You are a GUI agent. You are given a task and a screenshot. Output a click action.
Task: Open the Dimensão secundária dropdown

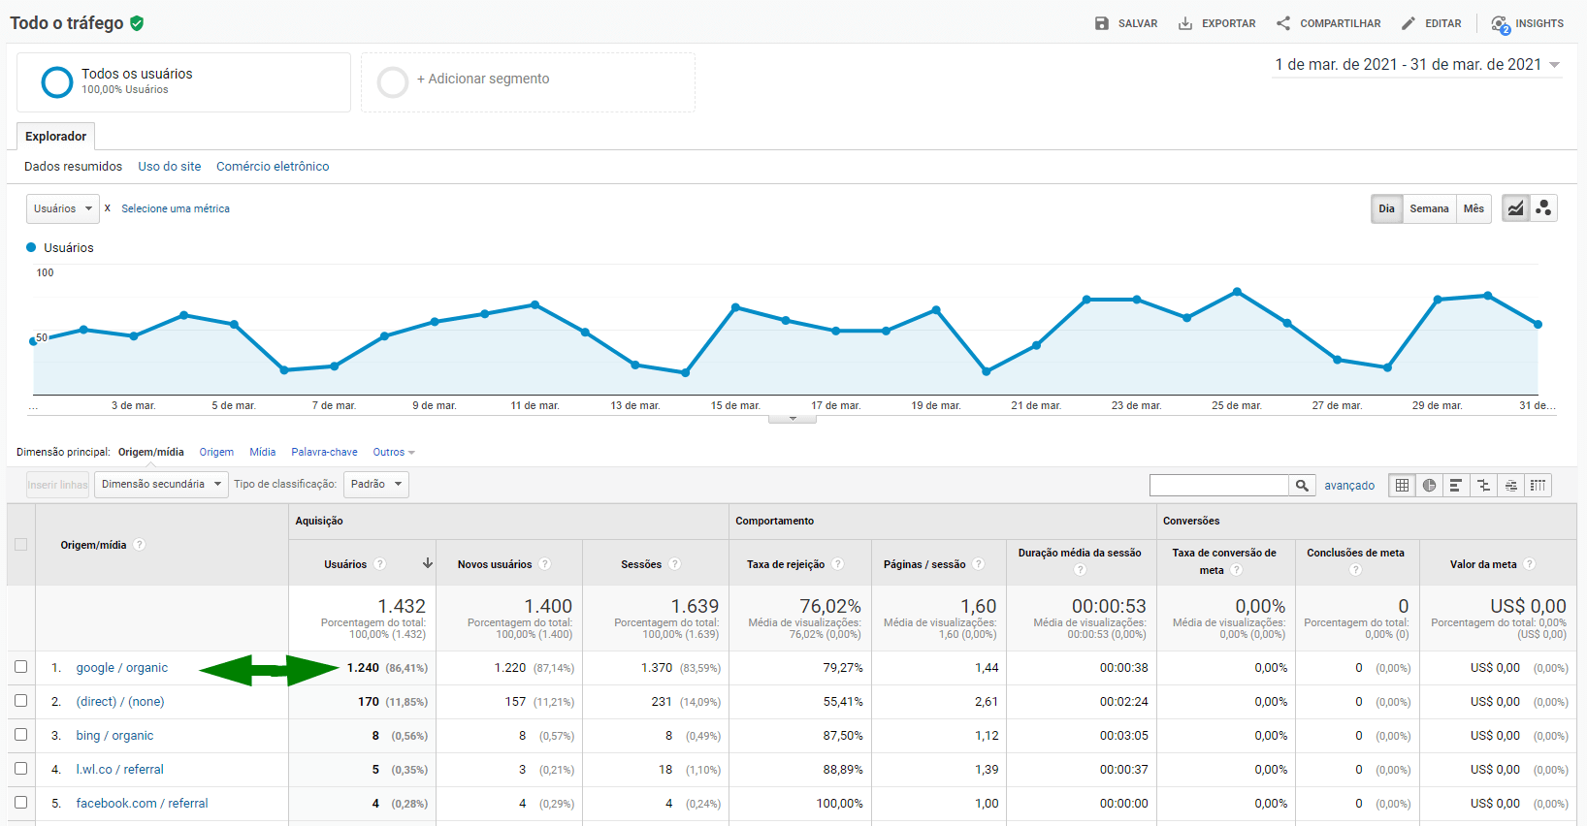[161, 485]
